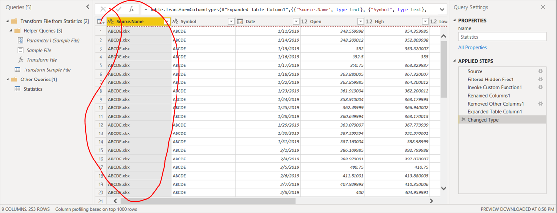This screenshot has height=213, width=557.
Task: Click the Symbol column data type icon
Action: click(x=176, y=21)
